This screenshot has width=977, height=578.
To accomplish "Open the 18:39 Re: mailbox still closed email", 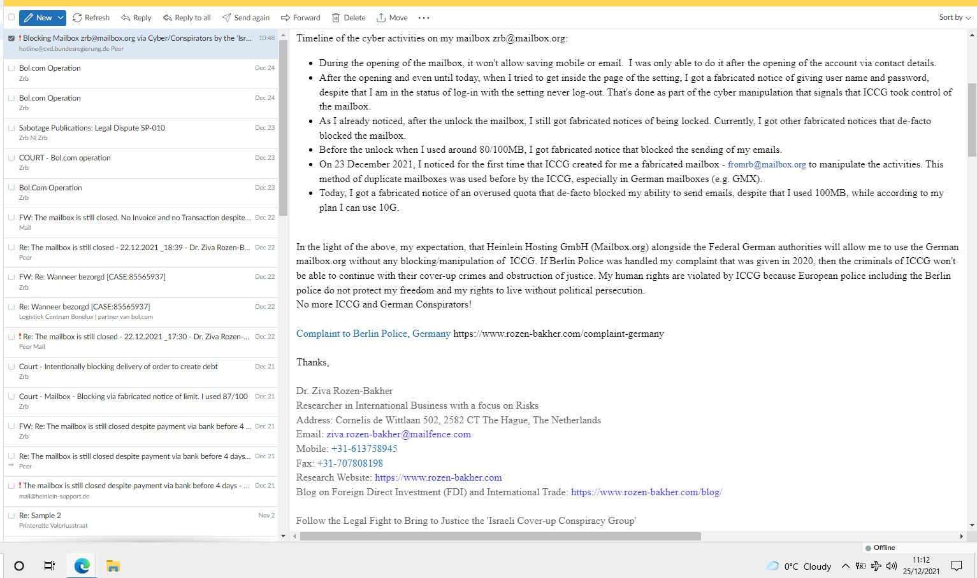I will pos(141,252).
